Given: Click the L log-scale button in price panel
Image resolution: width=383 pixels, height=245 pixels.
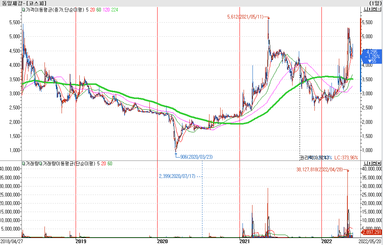Looking at the screenshot, I should coord(366,10).
